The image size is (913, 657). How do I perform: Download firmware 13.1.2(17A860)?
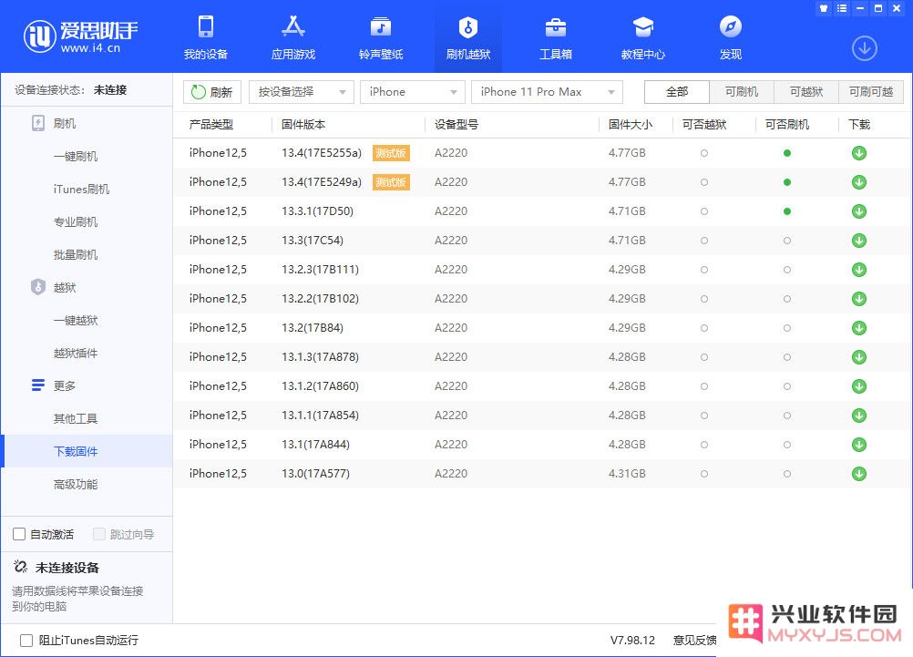(x=859, y=386)
